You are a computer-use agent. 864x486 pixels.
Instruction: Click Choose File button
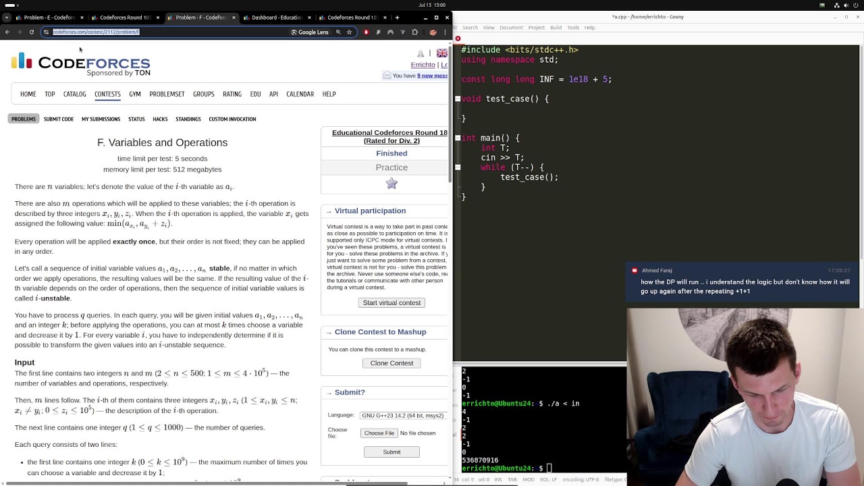point(379,433)
